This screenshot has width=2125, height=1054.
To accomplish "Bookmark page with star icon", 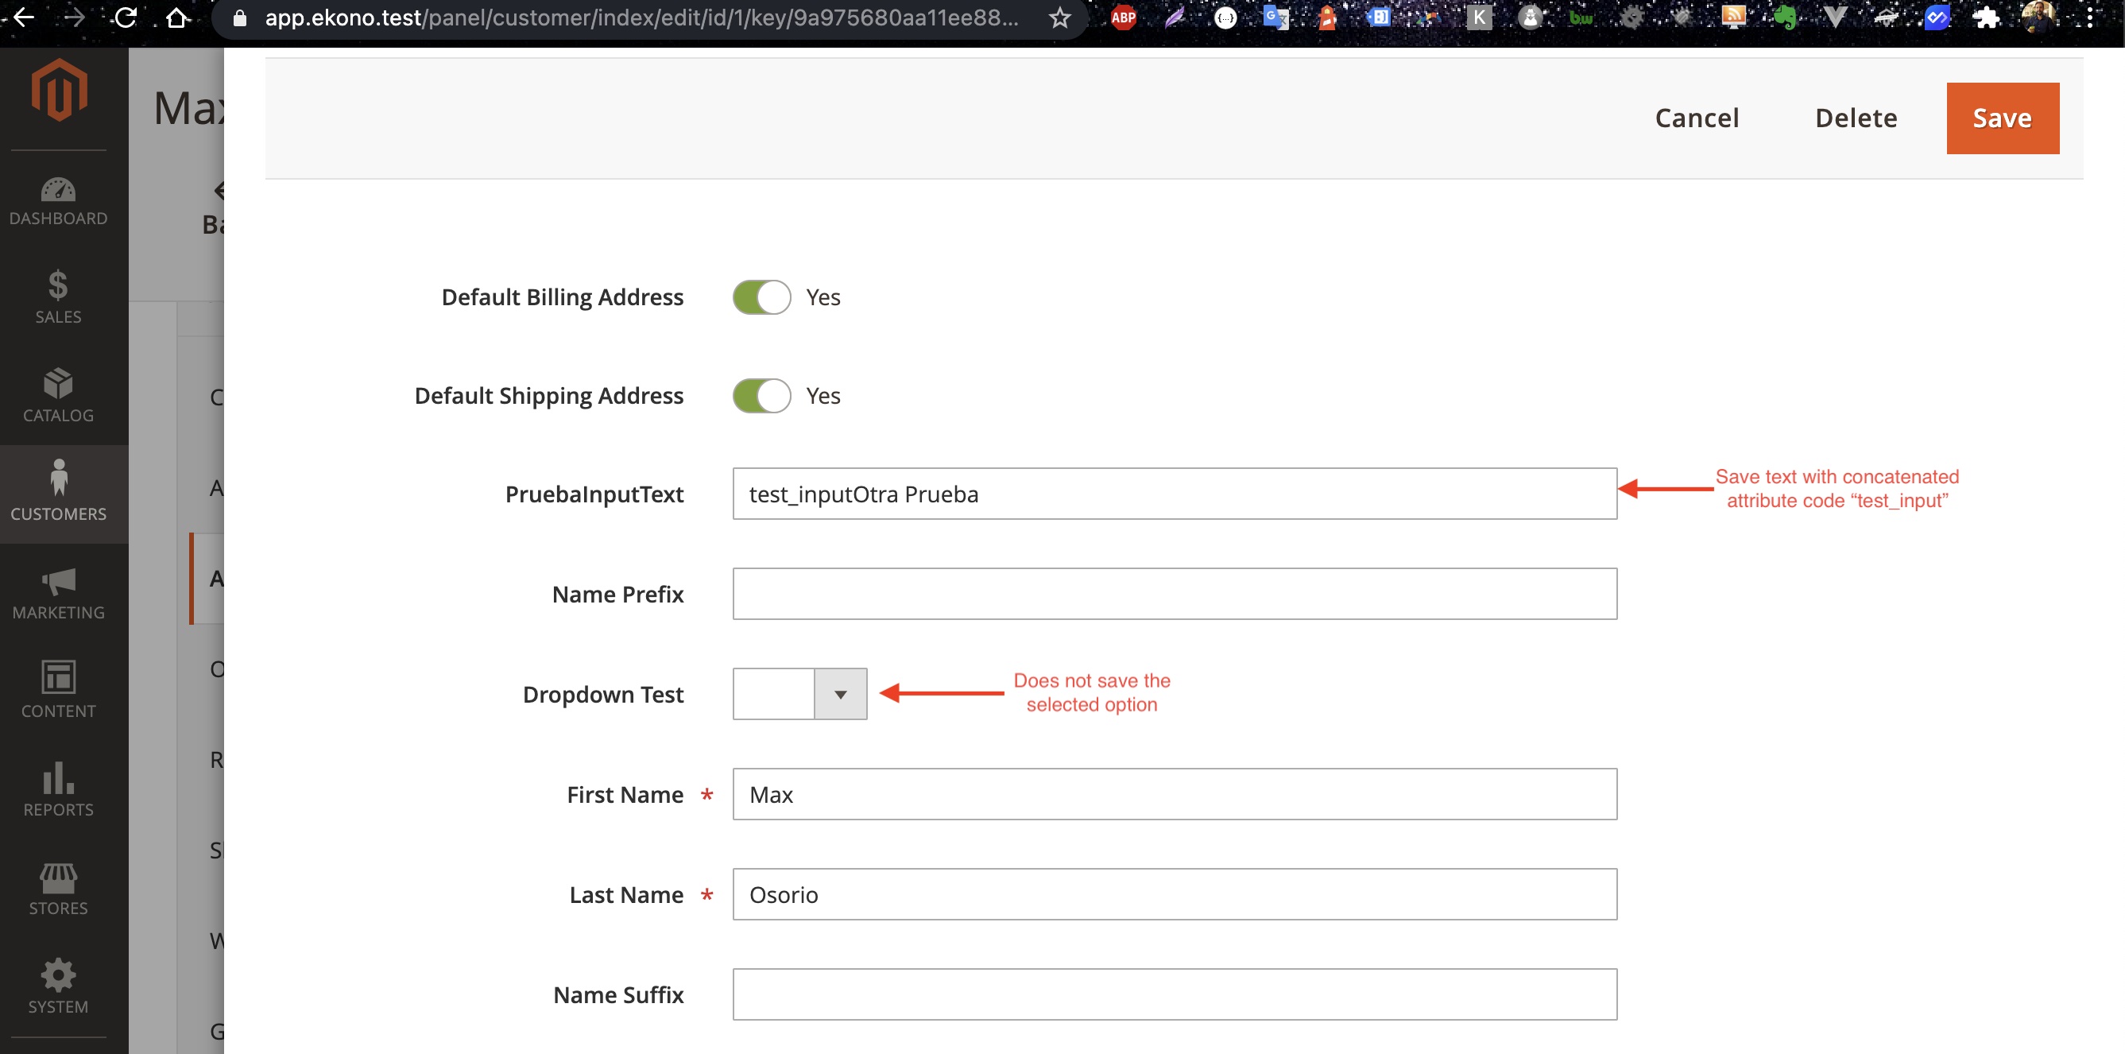I will [x=1059, y=17].
